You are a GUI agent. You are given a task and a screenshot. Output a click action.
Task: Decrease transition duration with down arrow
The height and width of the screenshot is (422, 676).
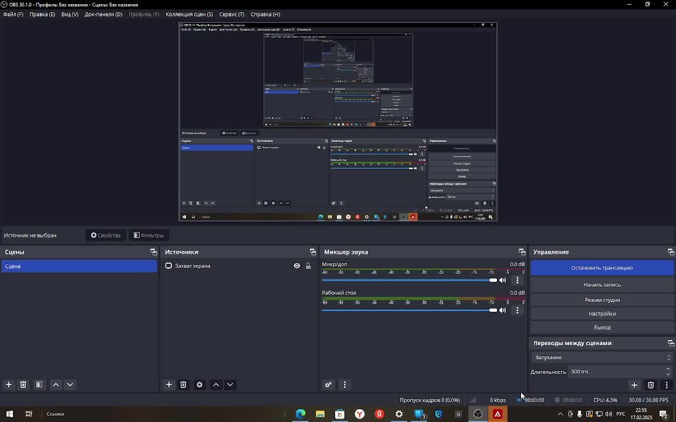[x=668, y=374]
